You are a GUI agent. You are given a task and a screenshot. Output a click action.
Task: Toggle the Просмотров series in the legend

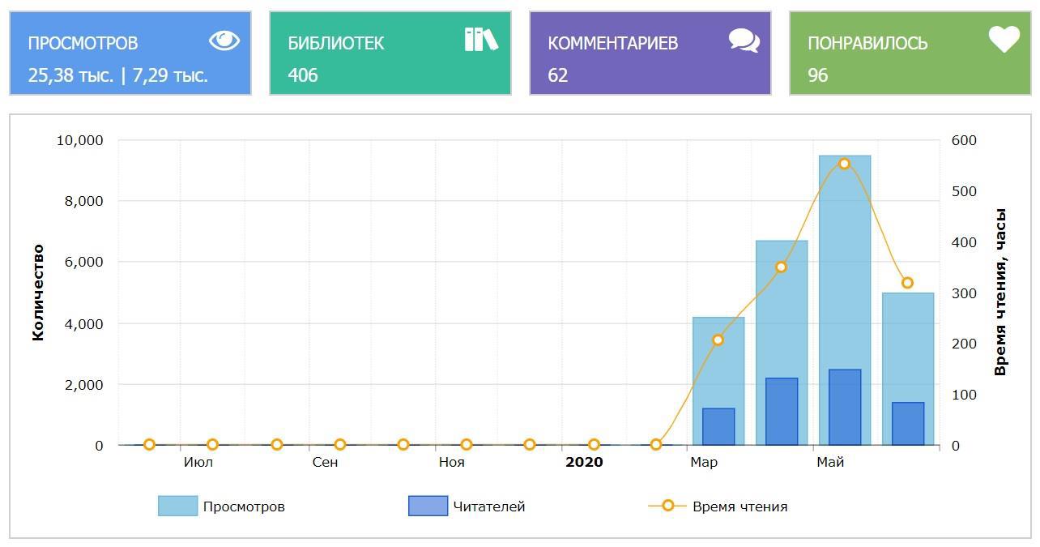click(x=244, y=506)
